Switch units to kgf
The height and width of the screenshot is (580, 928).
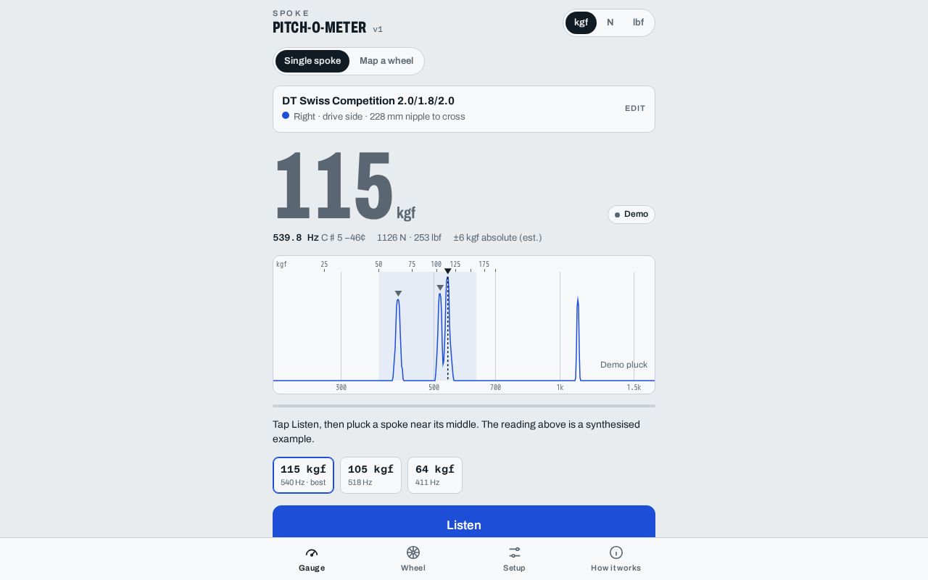click(x=581, y=22)
